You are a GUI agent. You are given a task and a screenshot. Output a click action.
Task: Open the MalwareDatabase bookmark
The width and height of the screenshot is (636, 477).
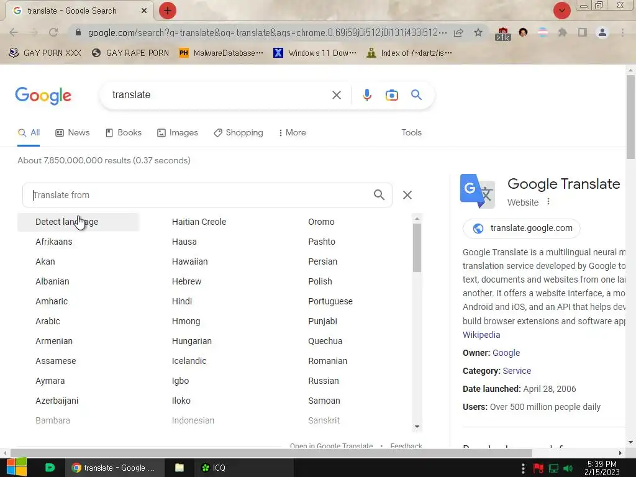[x=221, y=53]
